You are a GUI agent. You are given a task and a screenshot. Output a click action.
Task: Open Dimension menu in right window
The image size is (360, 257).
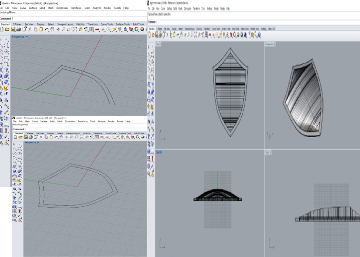[188, 9]
